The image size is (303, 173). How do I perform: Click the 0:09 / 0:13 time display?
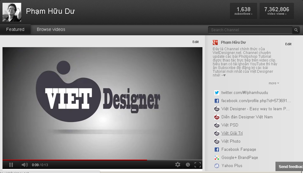pyautogui.click(x=40, y=165)
